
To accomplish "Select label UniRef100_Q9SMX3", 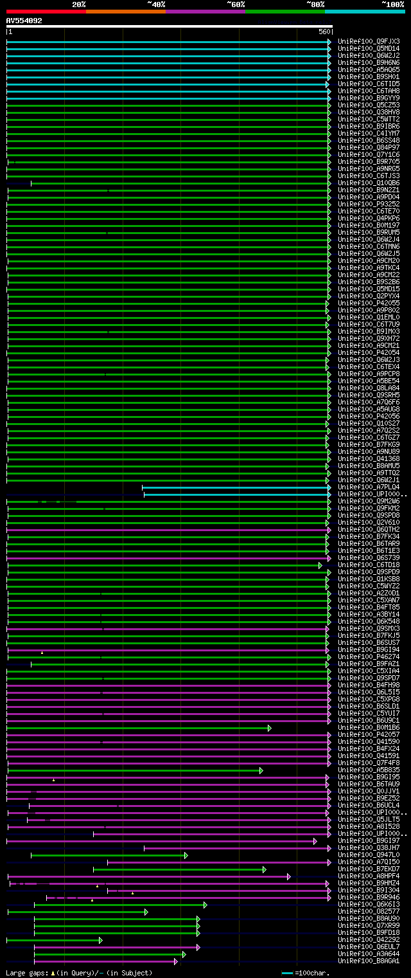I will pyautogui.click(x=369, y=628).
